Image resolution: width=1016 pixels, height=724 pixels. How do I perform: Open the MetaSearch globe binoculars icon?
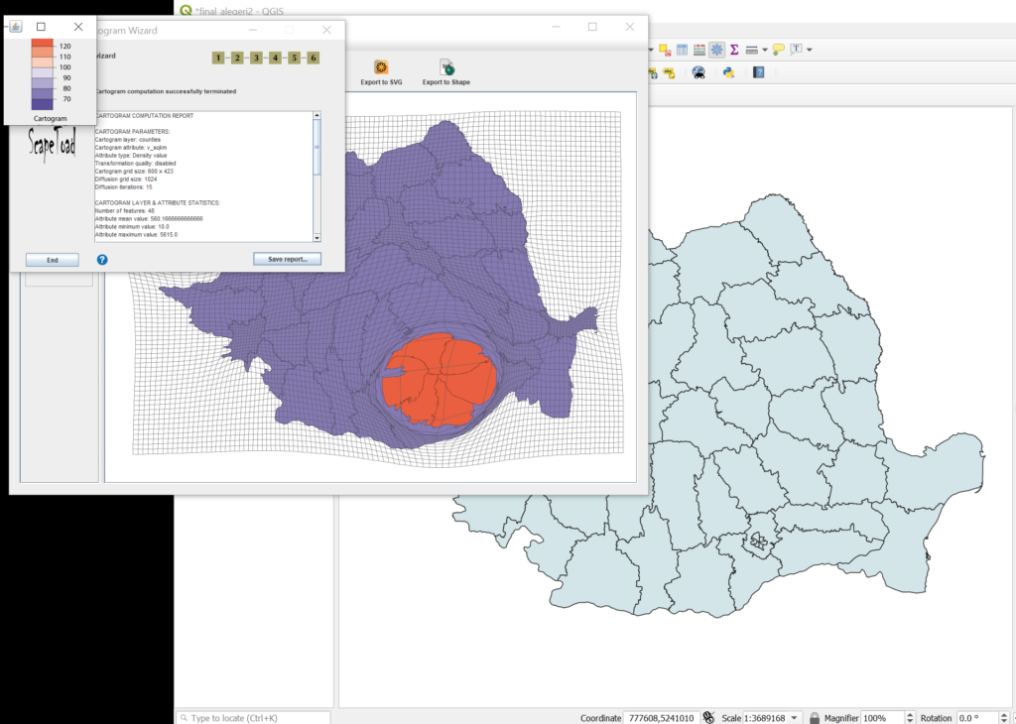click(x=698, y=72)
